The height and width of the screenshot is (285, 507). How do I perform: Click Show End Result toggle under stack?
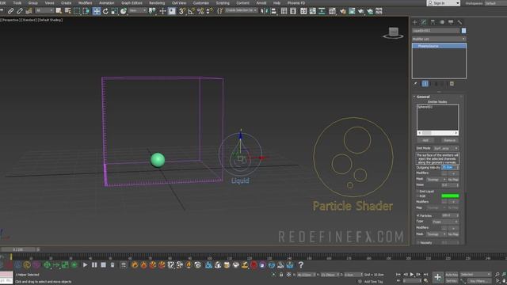425,84
